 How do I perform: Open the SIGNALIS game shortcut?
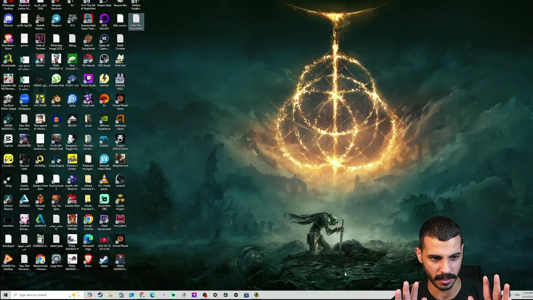pos(24,200)
